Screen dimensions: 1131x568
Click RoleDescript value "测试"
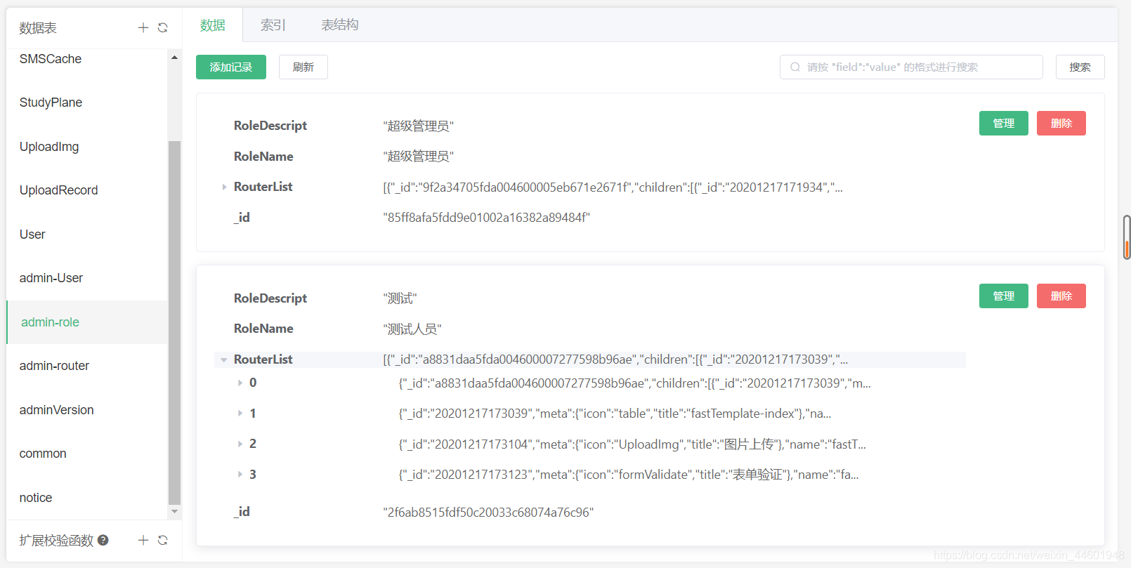400,299
